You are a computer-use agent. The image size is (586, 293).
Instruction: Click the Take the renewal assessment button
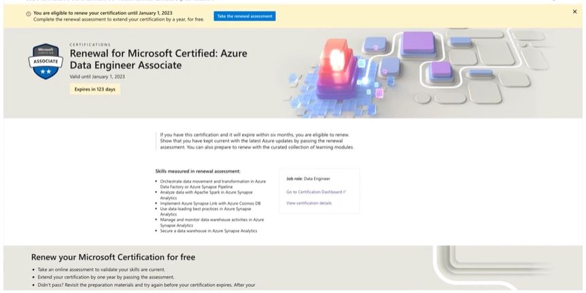coord(245,16)
